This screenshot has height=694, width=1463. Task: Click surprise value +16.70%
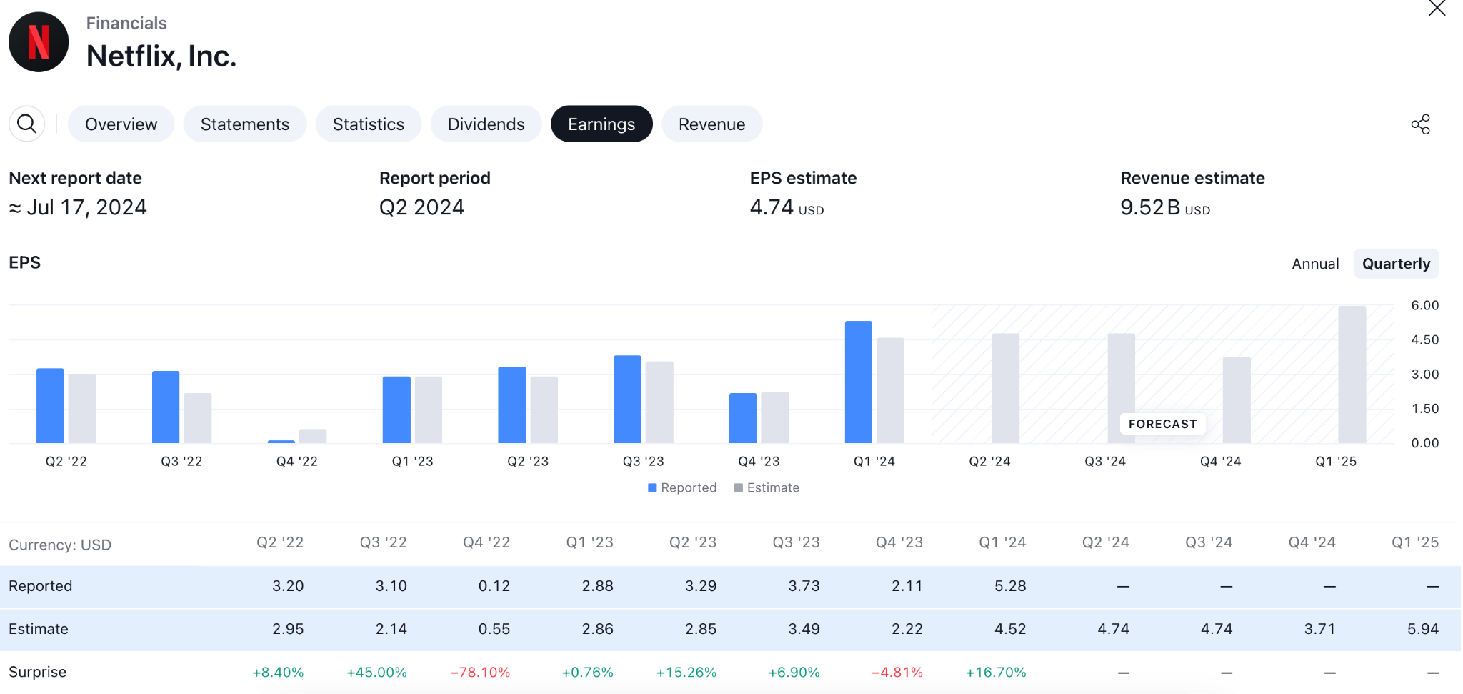(x=996, y=673)
